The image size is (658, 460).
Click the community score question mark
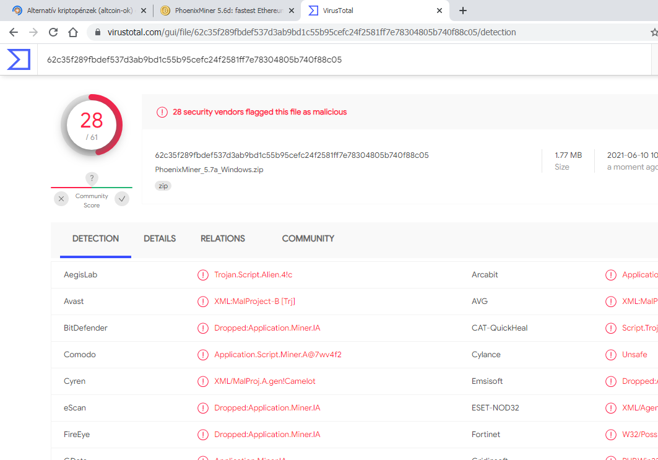[92, 178]
